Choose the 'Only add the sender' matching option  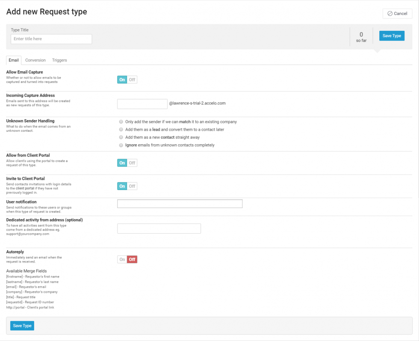pos(121,122)
